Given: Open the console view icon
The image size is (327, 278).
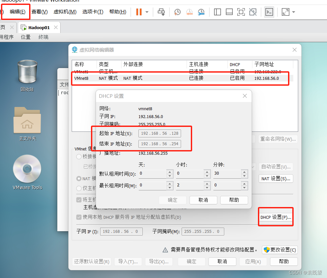Looking at the screenshot, I should pos(269,12).
